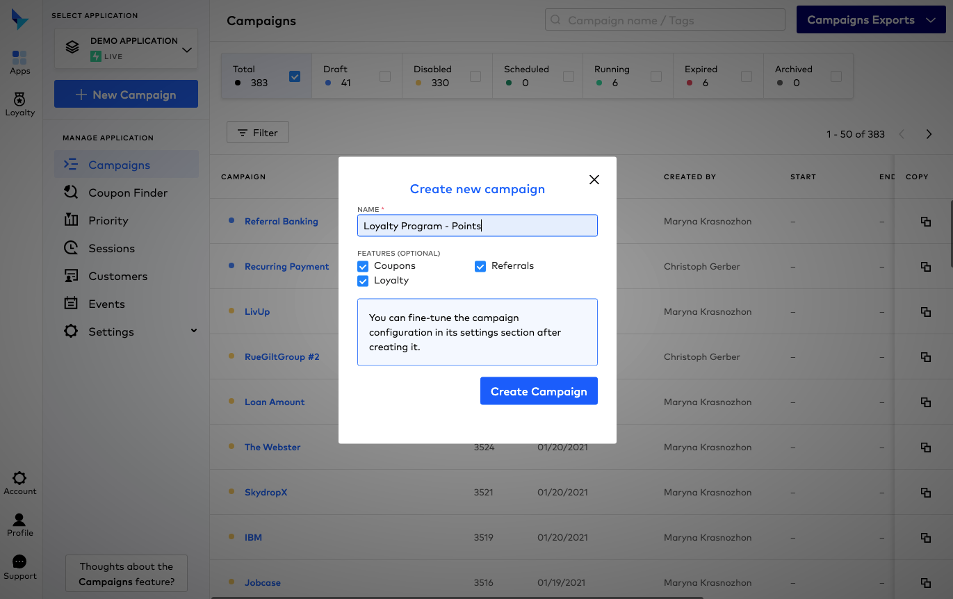953x599 pixels.
Task: Open the Account gear icon
Action: click(19, 478)
